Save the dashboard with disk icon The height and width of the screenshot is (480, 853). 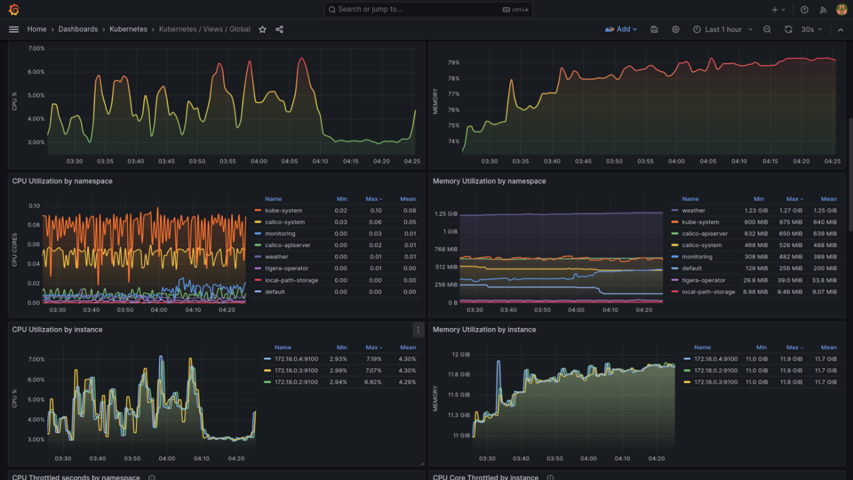tap(655, 29)
